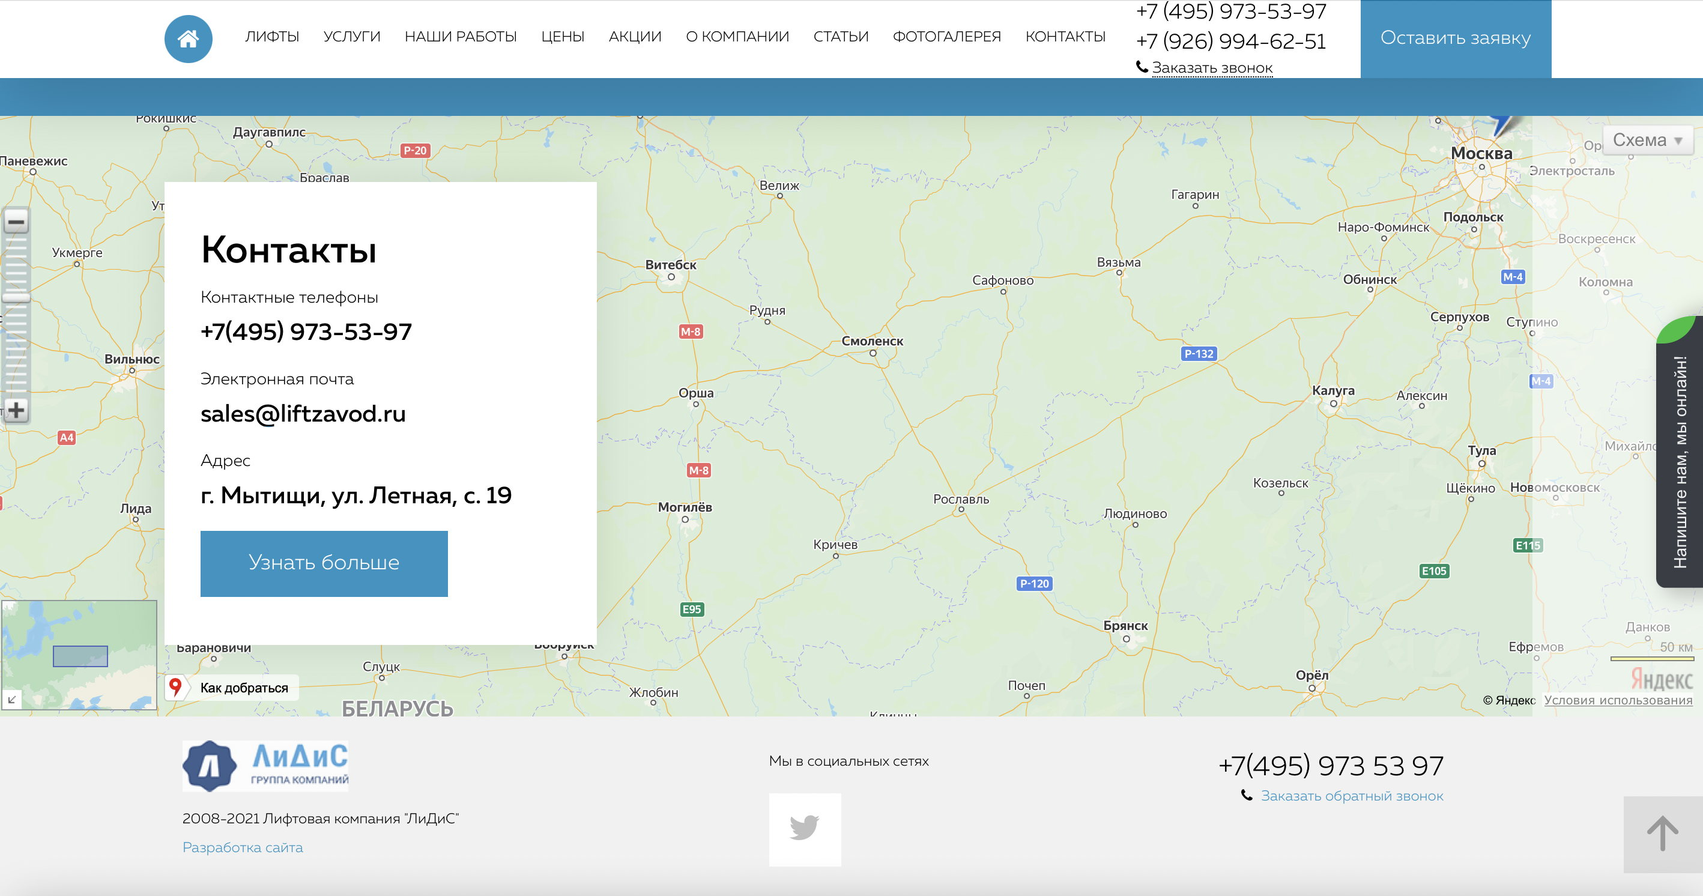Click the Яндекс logo on the map

coord(1662,679)
